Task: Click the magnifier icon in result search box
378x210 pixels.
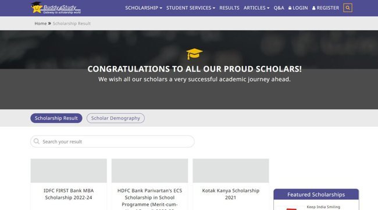Action: [x=37, y=141]
